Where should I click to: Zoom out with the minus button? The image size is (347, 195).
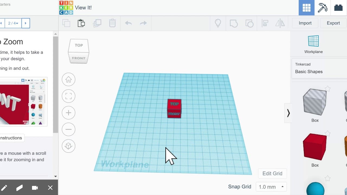69,129
